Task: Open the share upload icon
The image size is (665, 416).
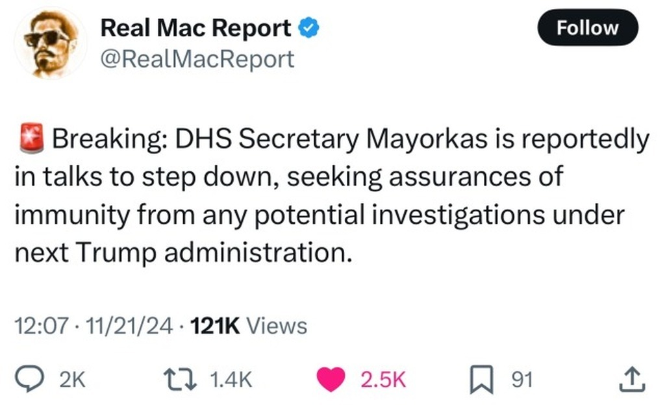Action: [x=632, y=379]
